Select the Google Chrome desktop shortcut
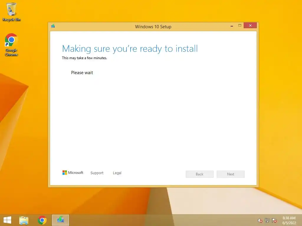Image resolution: width=302 pixels, height=226 pixels. [12, 45]
